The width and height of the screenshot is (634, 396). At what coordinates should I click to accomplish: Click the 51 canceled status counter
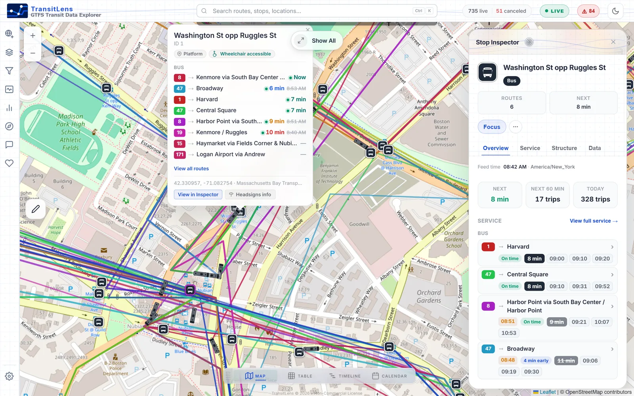[511, 11]
